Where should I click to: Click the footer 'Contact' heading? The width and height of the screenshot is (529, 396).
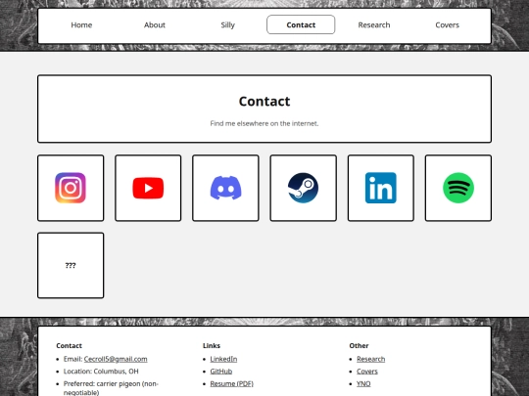click(x=70, y=345)
